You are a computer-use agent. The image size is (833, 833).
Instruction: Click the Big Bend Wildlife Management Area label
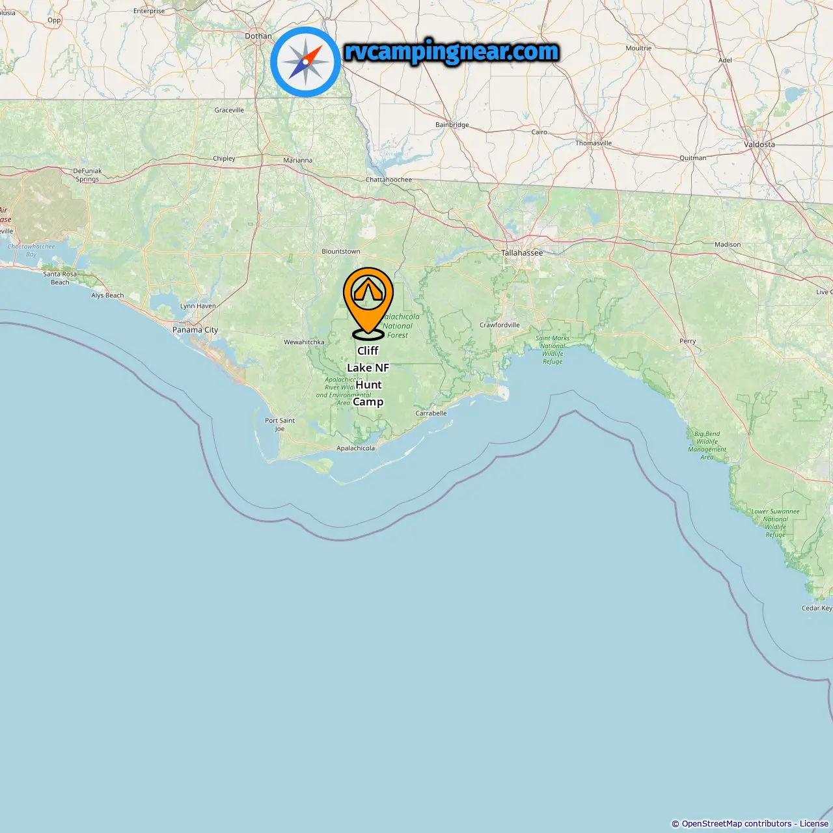click(707, 445)
